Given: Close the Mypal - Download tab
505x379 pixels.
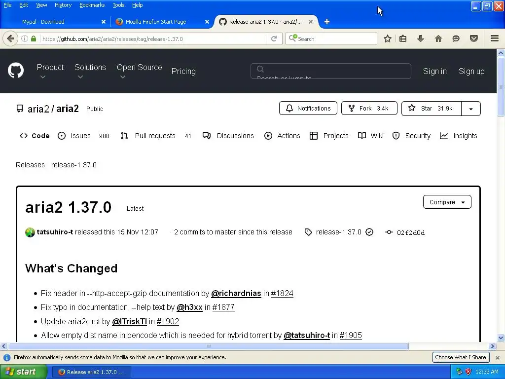Looking at the screenshot, I should (104, 22).
